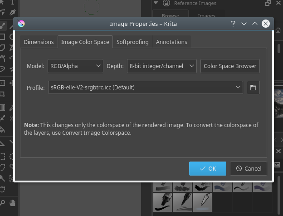Select the Rectangular Selection tool
Viewport: 283px width, 216px height.
coord(2,157)
